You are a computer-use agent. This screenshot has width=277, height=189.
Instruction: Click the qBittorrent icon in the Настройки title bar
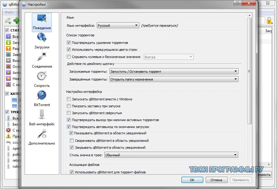24,5
